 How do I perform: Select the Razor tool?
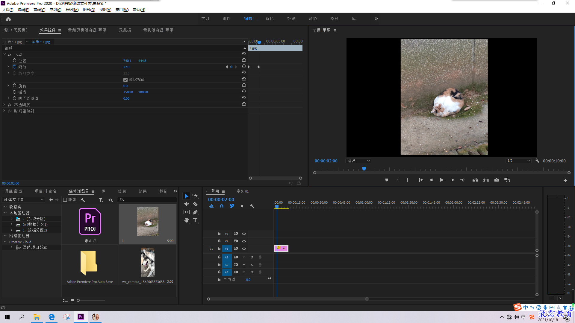tap(195, 204)
